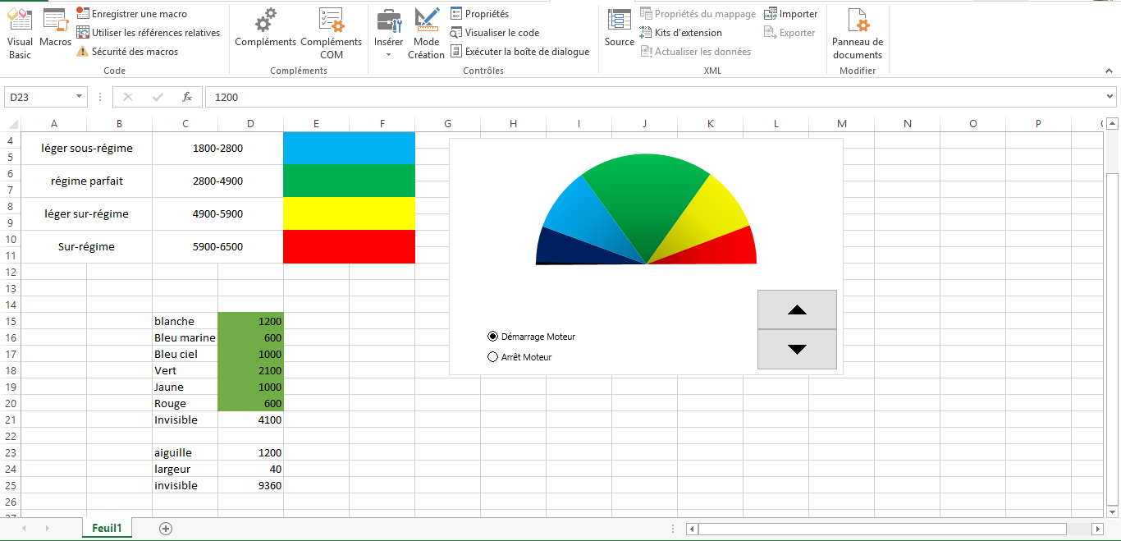Image resolution: width=1121 pixels, height=541 pixels.
Task: Select column M header
Action: 842,124
